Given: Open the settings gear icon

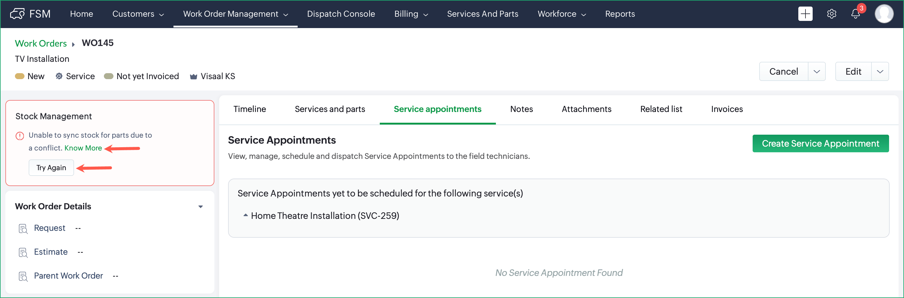Looking at the screenshot, I should [x=831, y=14].
